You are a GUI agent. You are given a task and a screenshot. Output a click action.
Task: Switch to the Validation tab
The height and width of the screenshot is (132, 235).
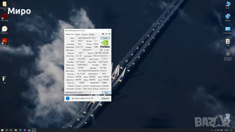pos(92,34)
